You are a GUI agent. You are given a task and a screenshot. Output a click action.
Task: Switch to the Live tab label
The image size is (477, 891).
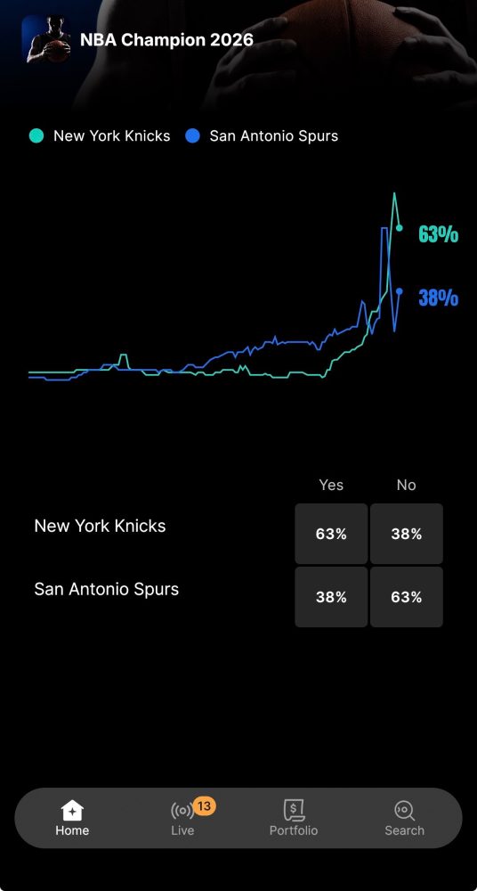click(182, 830)
